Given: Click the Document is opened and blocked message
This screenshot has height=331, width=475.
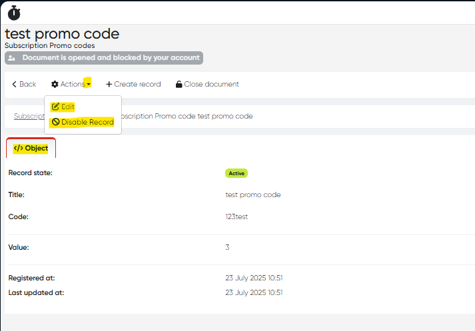Looking at the screenshot, I should (111, 58).
